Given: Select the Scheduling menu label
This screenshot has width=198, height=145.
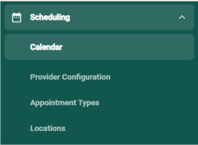Looking at the screenshot, I should click(50, 17).
